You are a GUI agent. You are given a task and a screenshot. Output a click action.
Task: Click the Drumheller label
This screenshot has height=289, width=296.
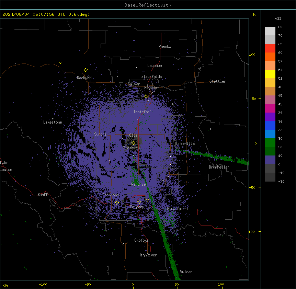coord(219,167)
